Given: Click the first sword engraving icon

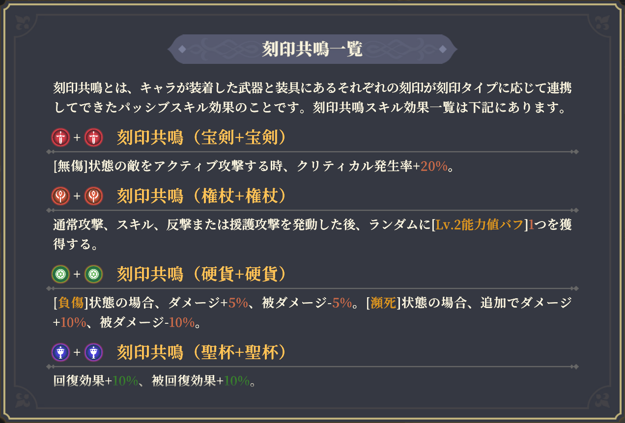Looking at the screenshot, I should (x=60, y=138).
